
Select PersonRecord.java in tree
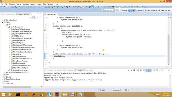pos(19,56)
